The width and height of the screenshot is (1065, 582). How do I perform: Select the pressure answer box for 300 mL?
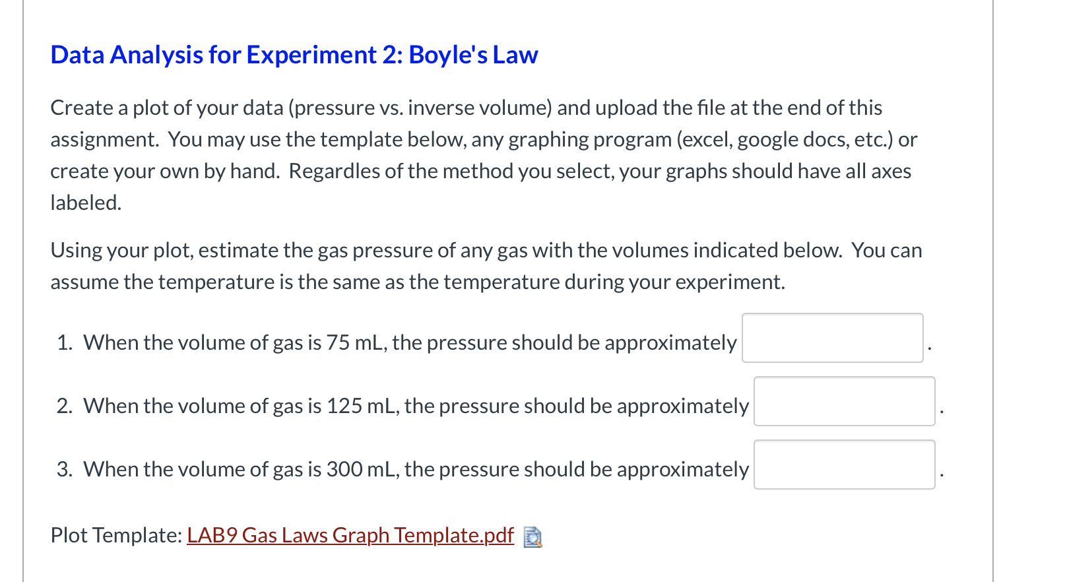point(844,465)
